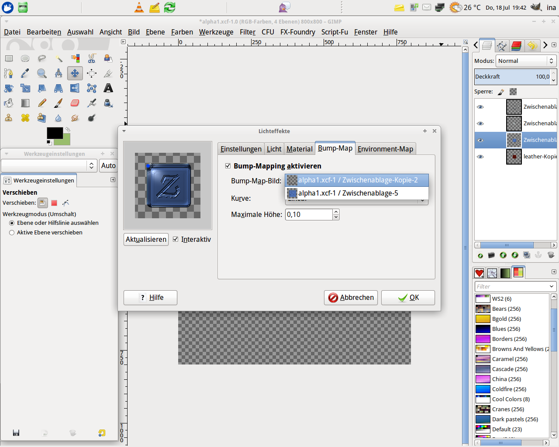
Task: Open the Werkzeugeinstellungen tab menu arrow
Action: [x=113, y=180]
